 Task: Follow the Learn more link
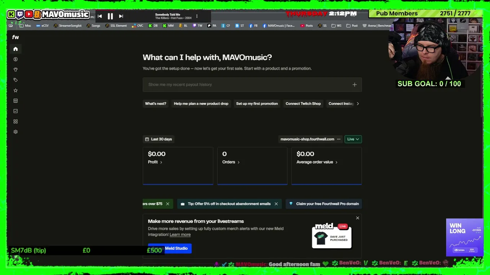[180, 235]
